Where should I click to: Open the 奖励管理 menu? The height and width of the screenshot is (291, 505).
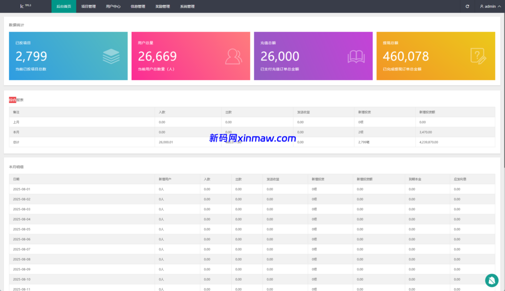point(162,6)
